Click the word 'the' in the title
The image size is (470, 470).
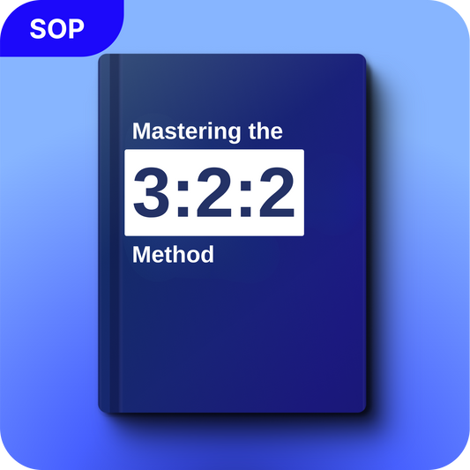(x=265, y=131)
